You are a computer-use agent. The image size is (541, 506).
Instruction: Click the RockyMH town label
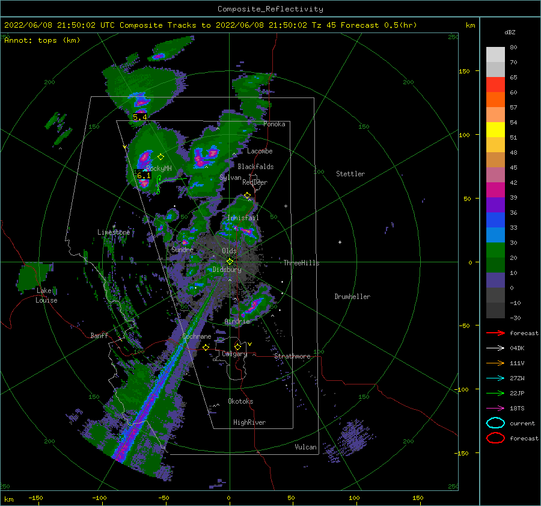(159, 168)
